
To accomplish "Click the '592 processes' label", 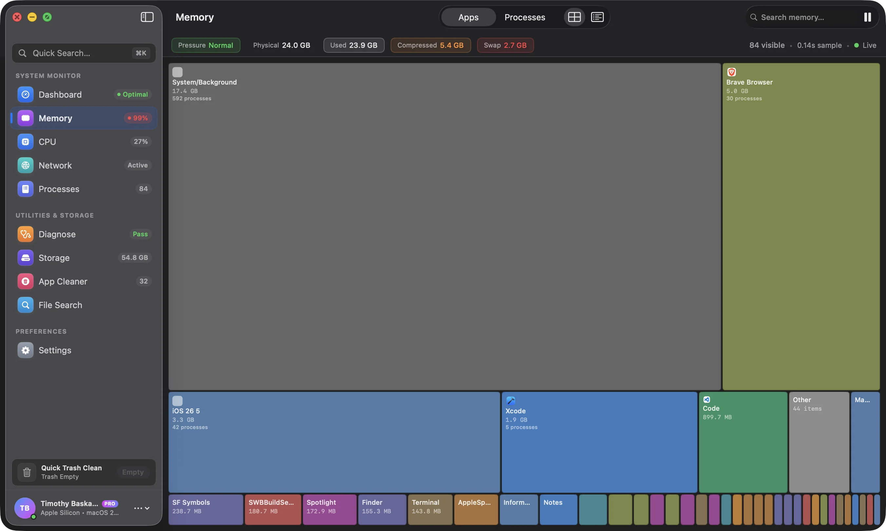I will tap(192, 99).
